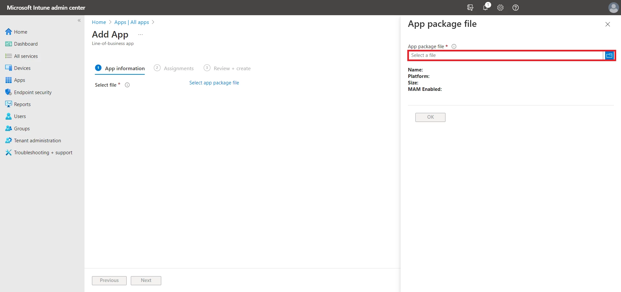The image size is (621, 292).
Task: Click the Apps grid icon
Action: [x=9, y=80]
